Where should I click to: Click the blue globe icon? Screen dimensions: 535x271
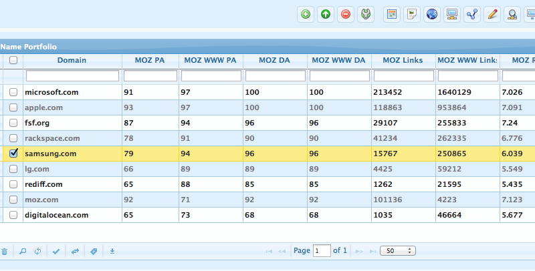[432, 14]
